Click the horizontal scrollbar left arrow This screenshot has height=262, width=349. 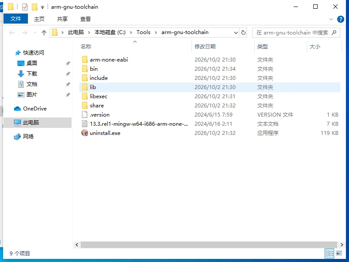click(x=77, y=245)
